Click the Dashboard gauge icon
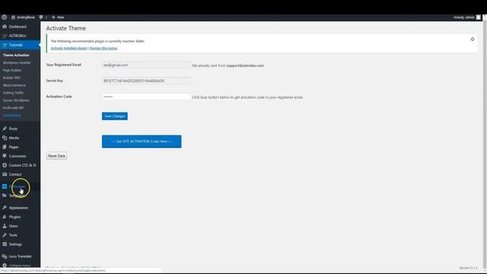 (x=5, y=27)
